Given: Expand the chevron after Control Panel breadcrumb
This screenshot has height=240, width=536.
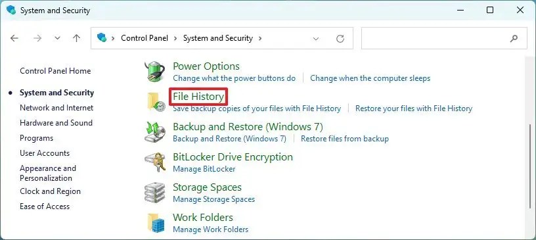Looking at the screenshot, I should pos(175,38).
